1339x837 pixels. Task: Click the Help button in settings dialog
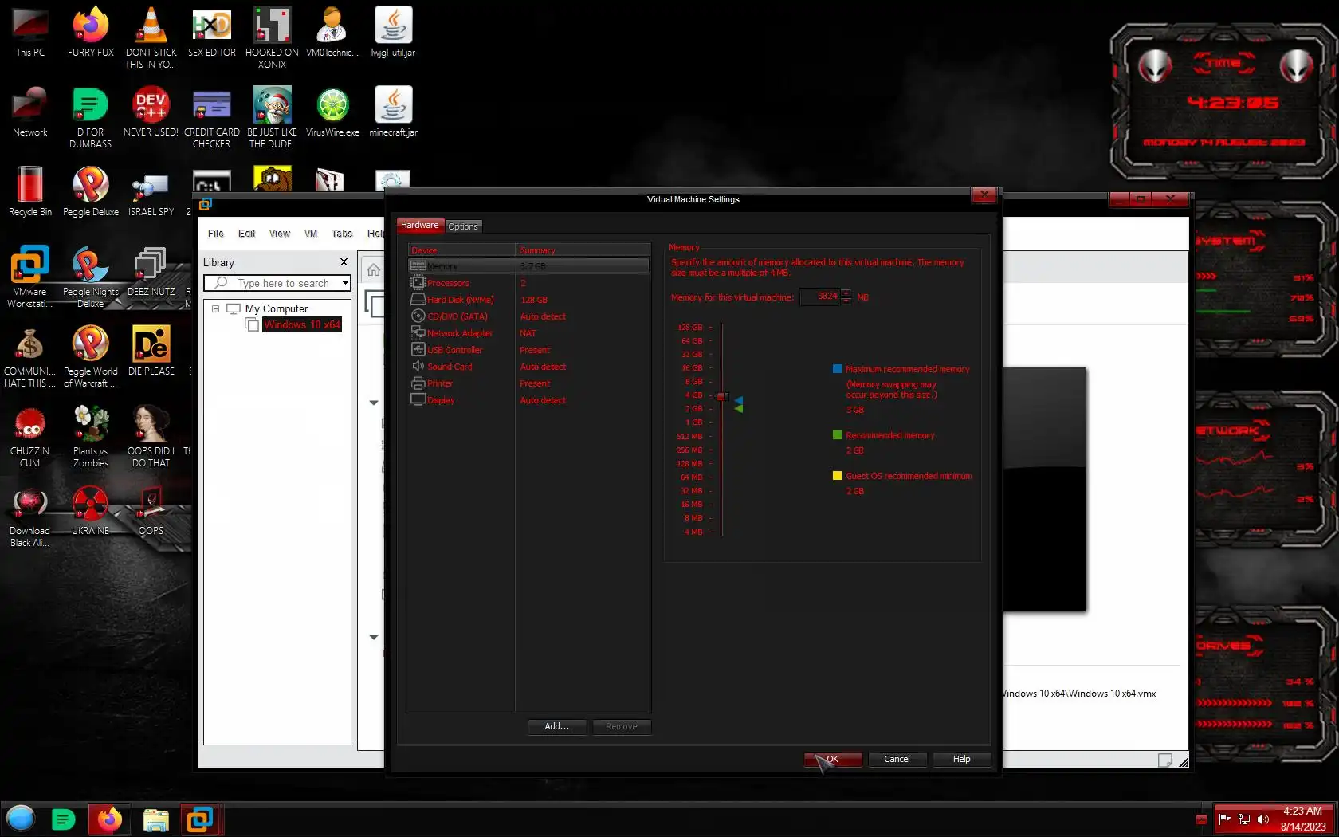pyautogui.click(x=962, y=759)
